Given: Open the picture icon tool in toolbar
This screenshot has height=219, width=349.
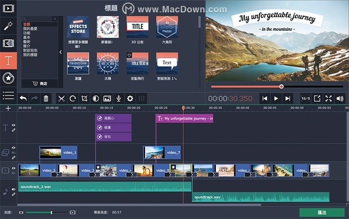Looking at the screenshot, I should coord(107,98).
